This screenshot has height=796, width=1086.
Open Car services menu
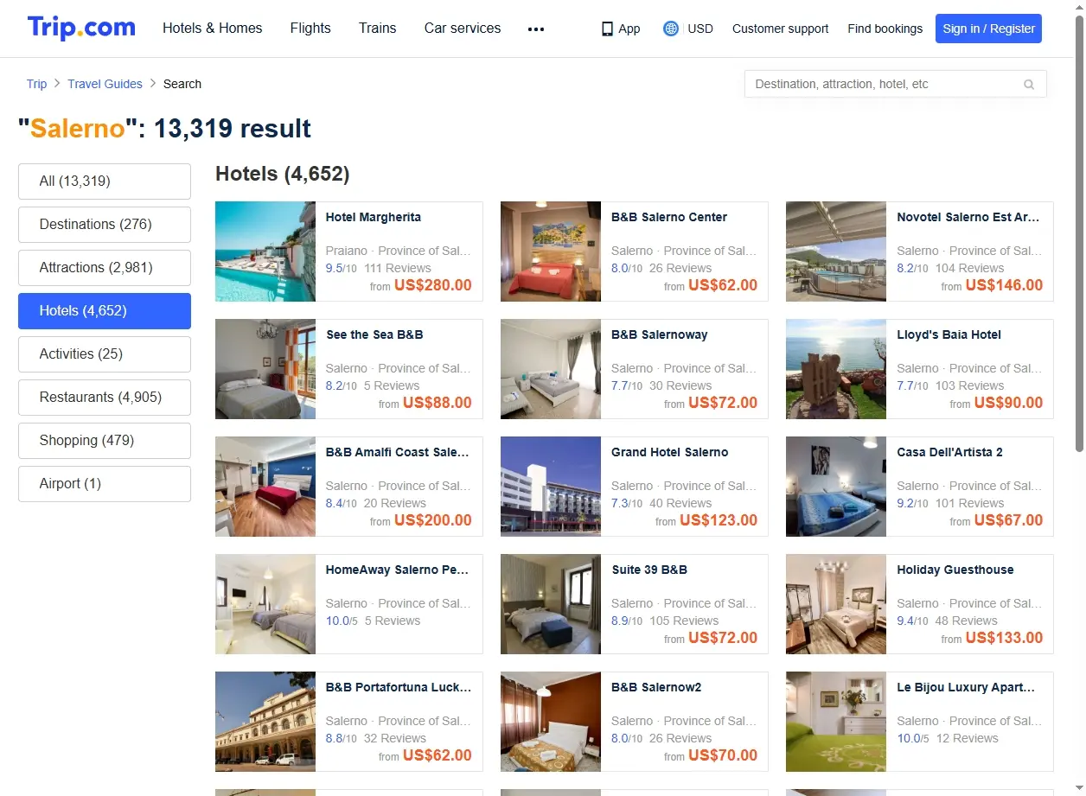point(463,29)
